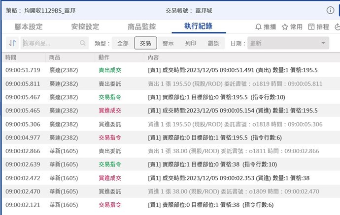Click the 排程 calendar icon

click(311, 27)
